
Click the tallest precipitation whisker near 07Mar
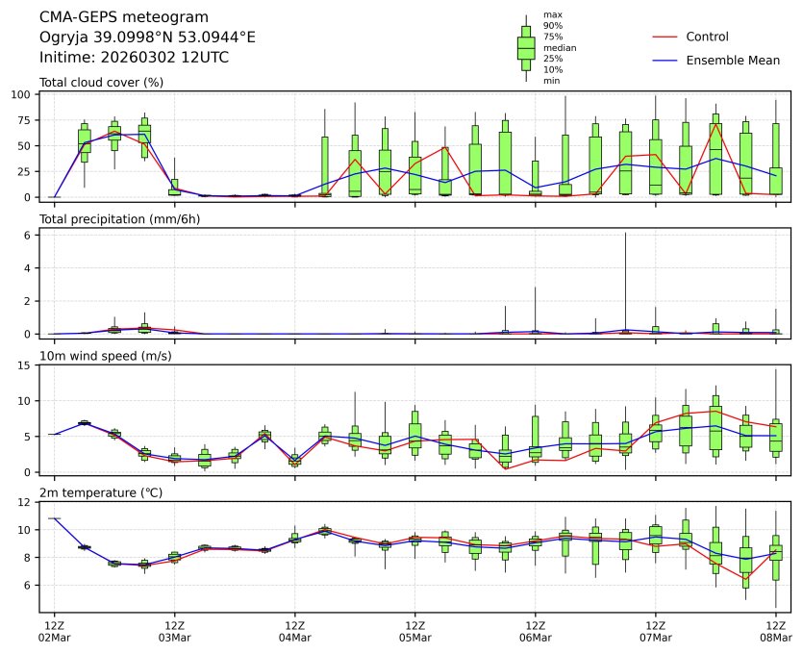(x=625, y=279)
